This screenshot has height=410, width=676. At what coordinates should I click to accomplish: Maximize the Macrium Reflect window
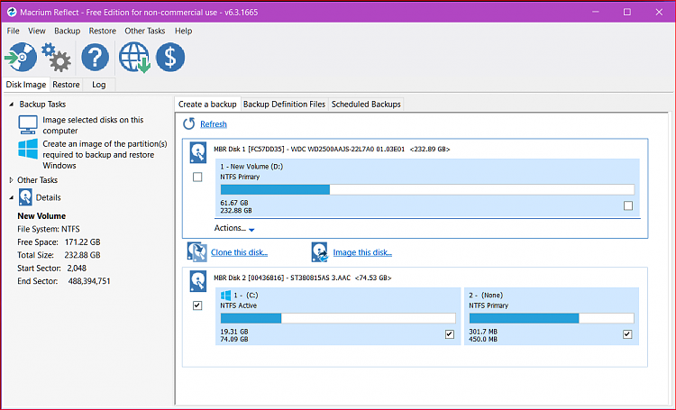point(627,12)
